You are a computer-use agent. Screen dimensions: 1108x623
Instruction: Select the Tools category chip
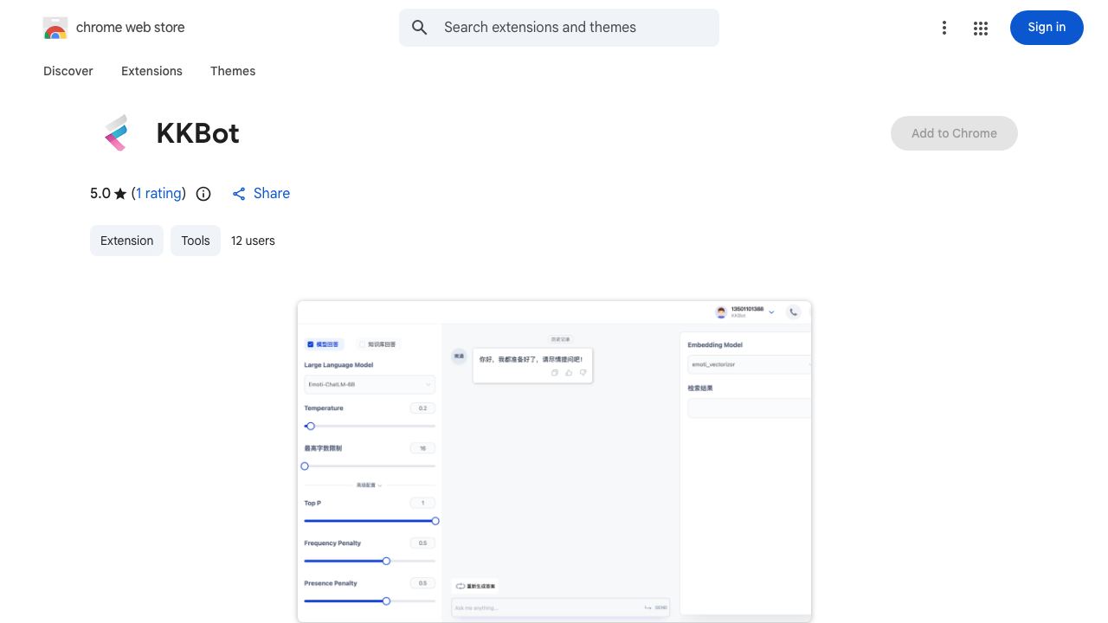(x=196, y=241)
